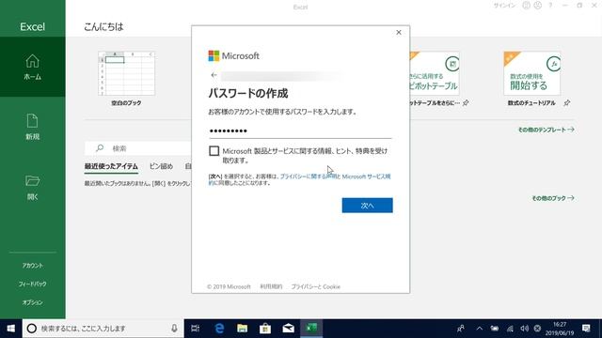Click the Excel taskbar icon
602x338 pixels.
tap(311, 329)
